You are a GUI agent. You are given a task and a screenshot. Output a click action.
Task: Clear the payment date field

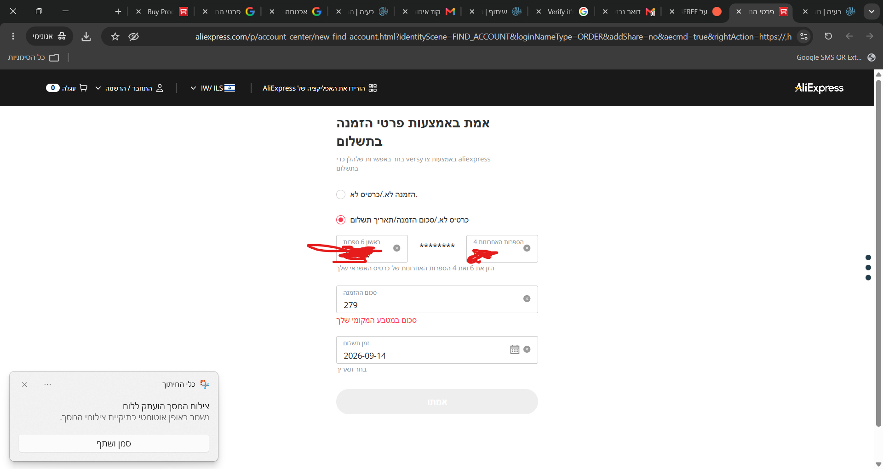click(x=527, y=349)
